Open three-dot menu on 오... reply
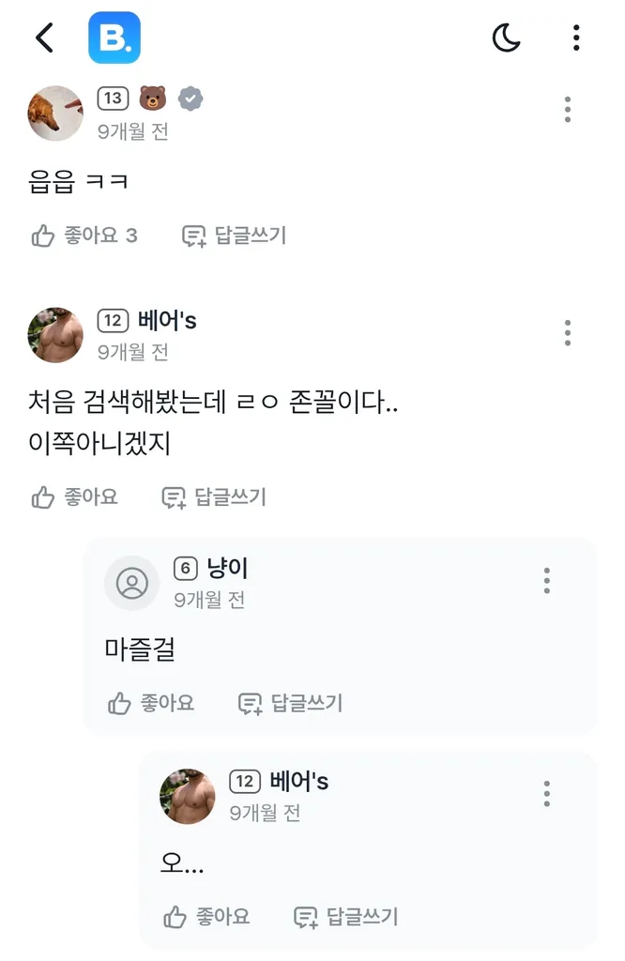Screen dimensions: 625x961 coord(546,794)
